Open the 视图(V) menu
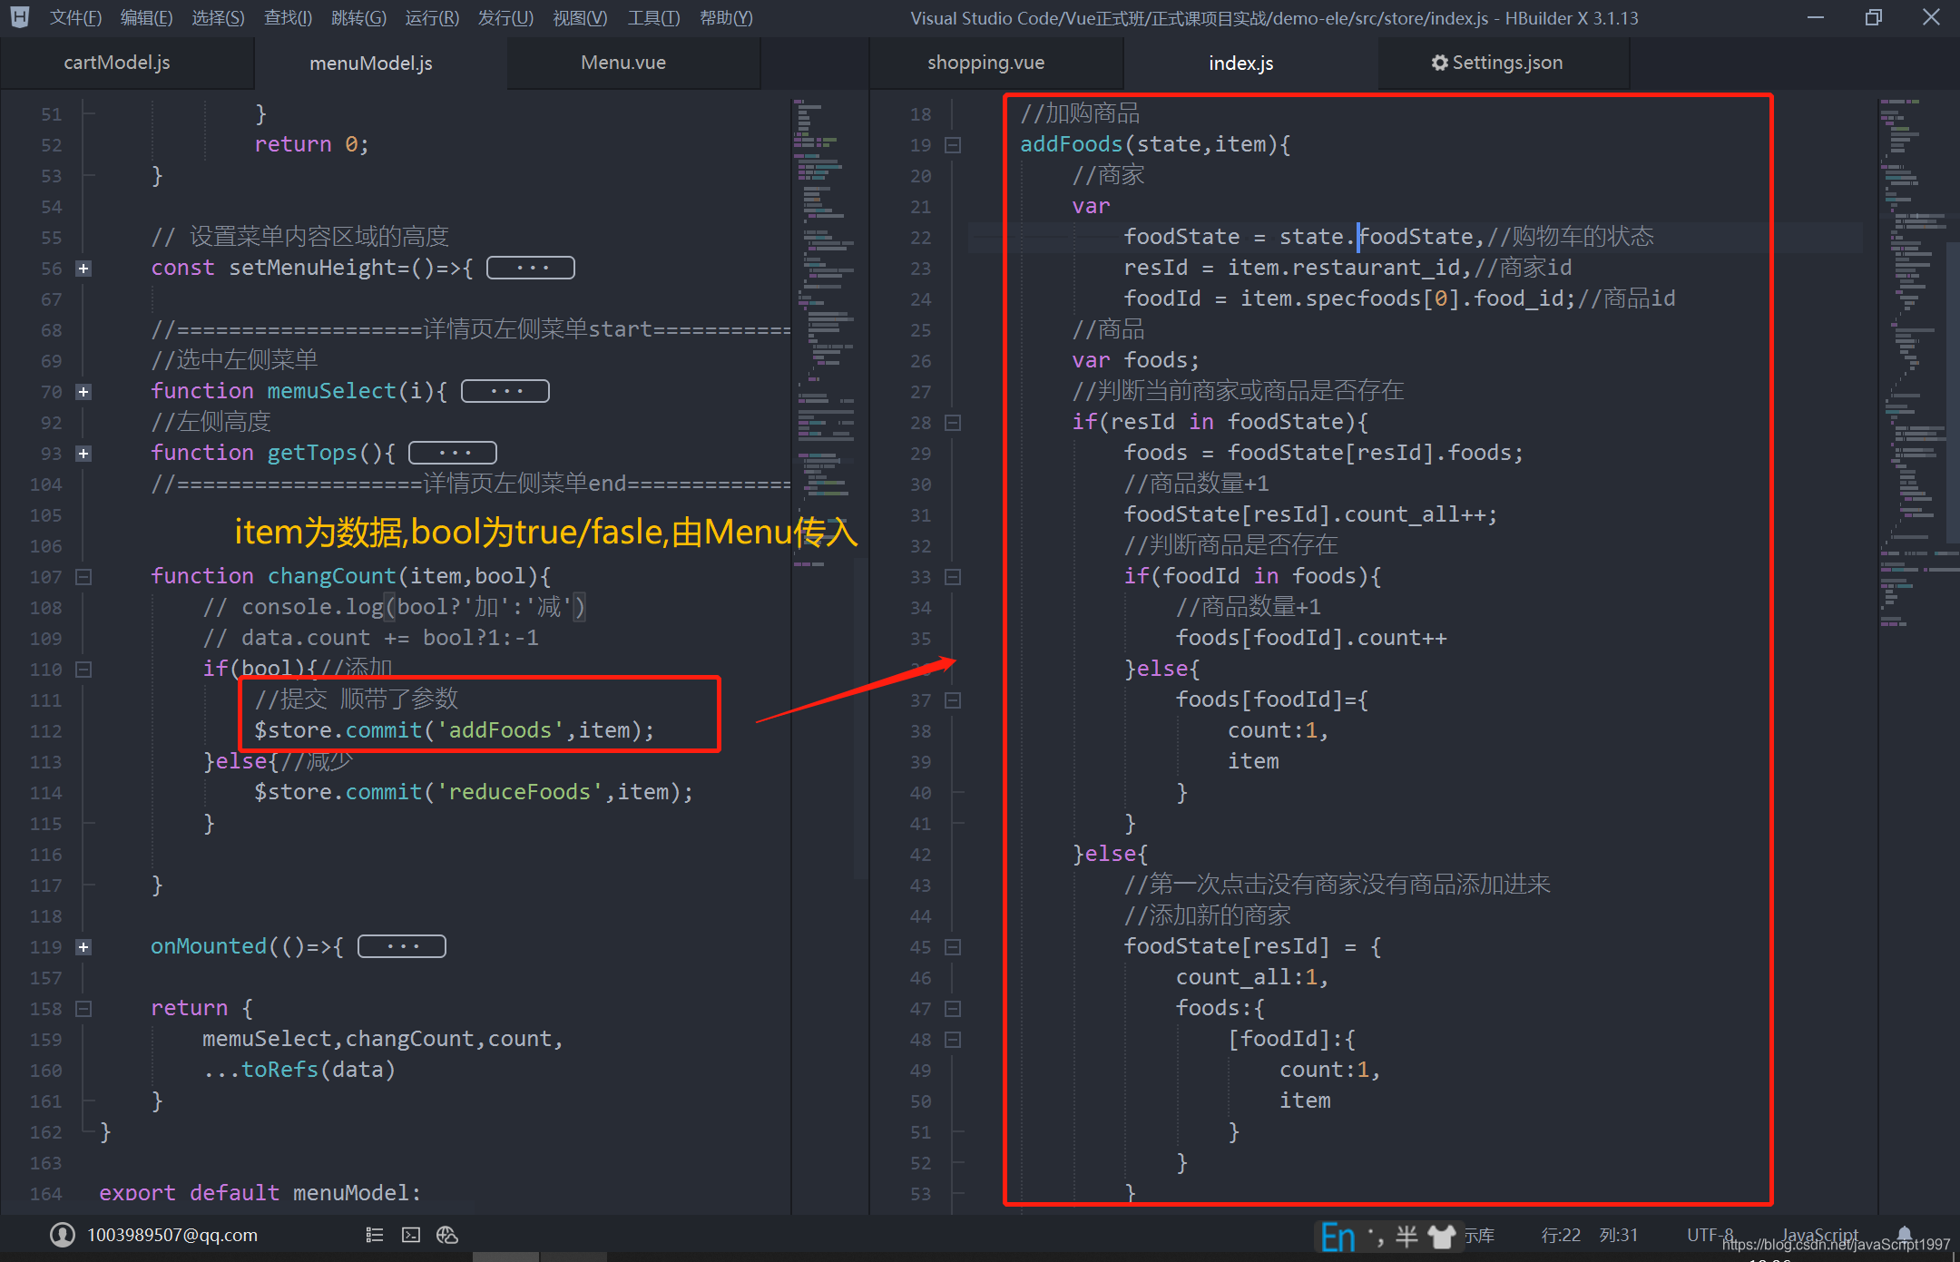Screen dimensions: 1960x1262 click(x=580, y=18)
